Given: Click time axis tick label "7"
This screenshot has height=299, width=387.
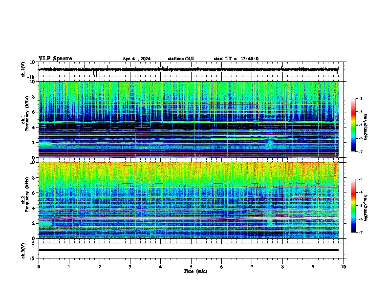Looking at the screenshot, I should pyautogui.click(x=252, y=267).
